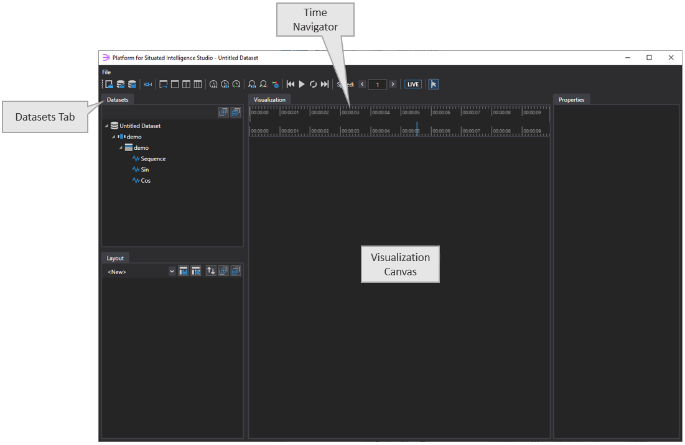Collapse the demo tree node
685x445 pixels.
click(121, 147)
